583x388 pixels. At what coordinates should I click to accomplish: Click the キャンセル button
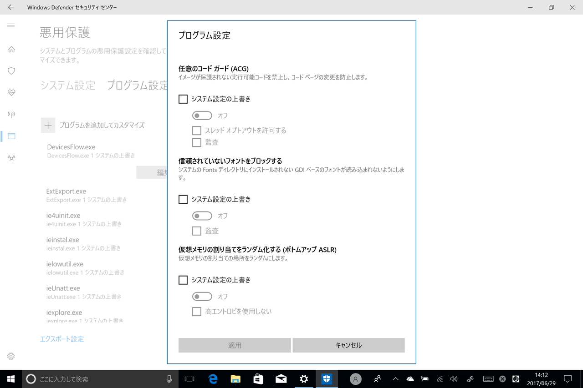(348, 345)
